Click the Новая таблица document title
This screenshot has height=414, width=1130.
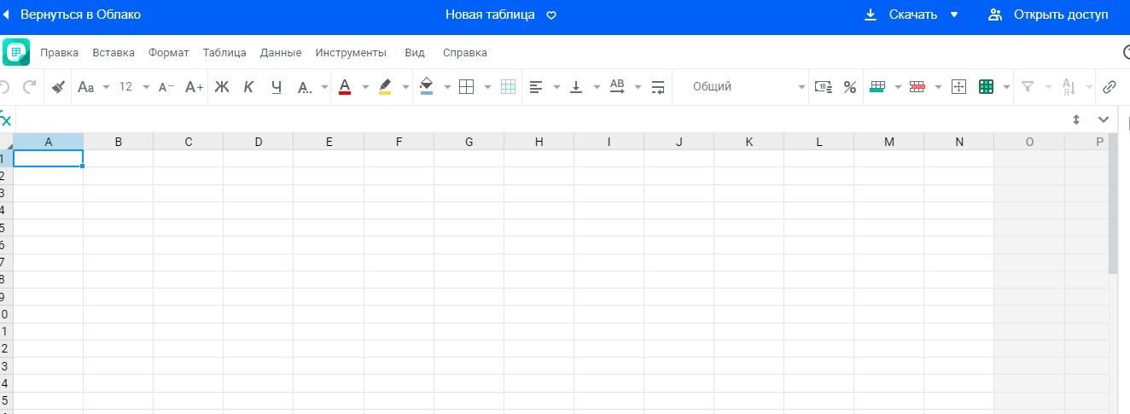coord(490,15)
